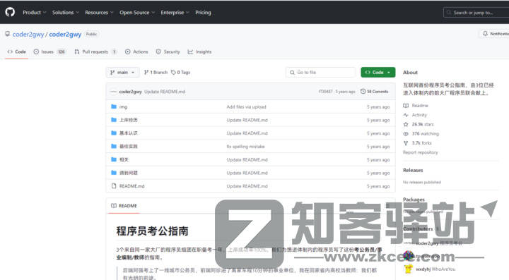The image size is (509, 280).
Task: Click the fork icon in About
Action: click(x=406, y=143)
